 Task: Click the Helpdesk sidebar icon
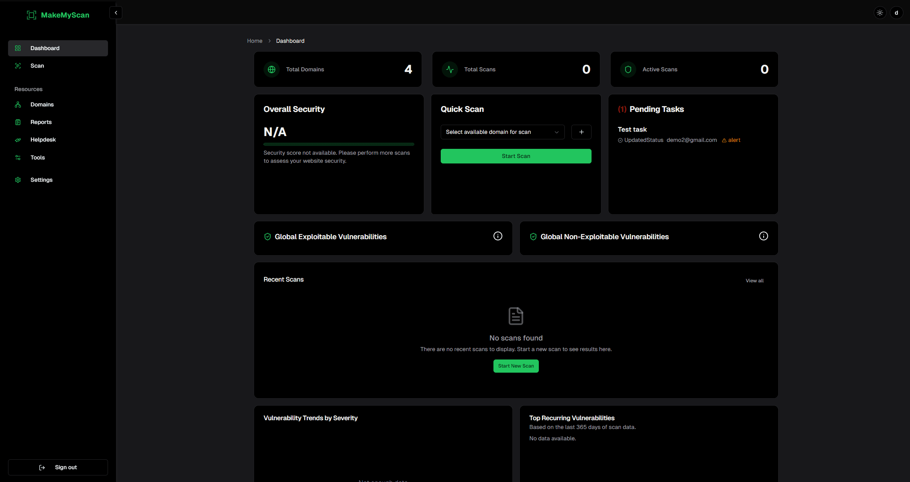(18, 140)
